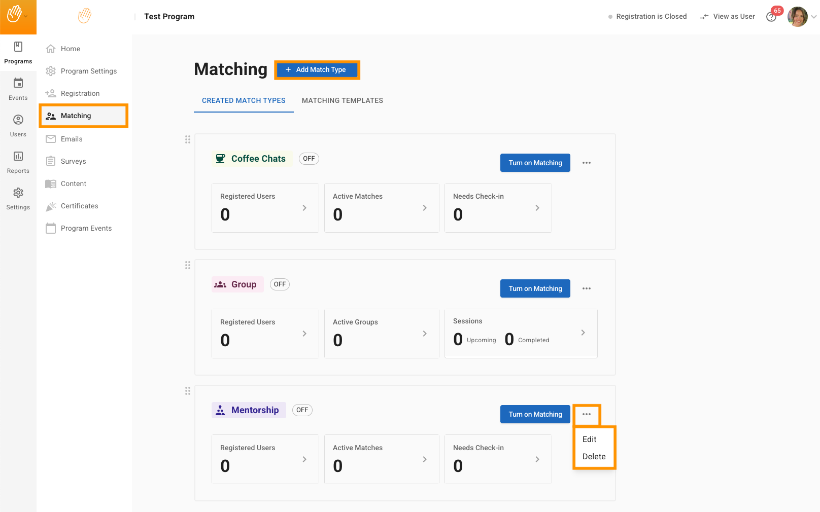The image size is (820, 512).
Task: Toggle the OFF badge for Coffee Chats
Action: point(309,159)
